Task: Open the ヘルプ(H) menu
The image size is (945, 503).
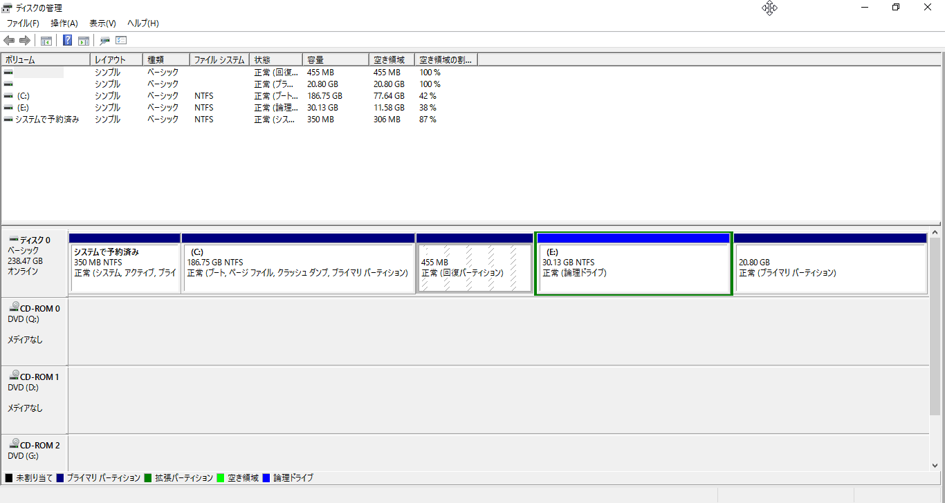Action: click(143, 23)
